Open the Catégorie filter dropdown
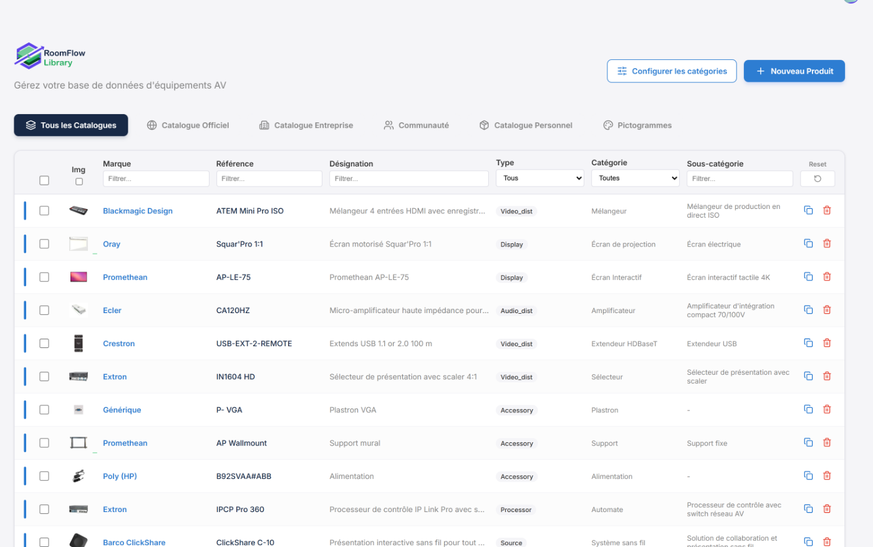 click(x=635, y=178)
